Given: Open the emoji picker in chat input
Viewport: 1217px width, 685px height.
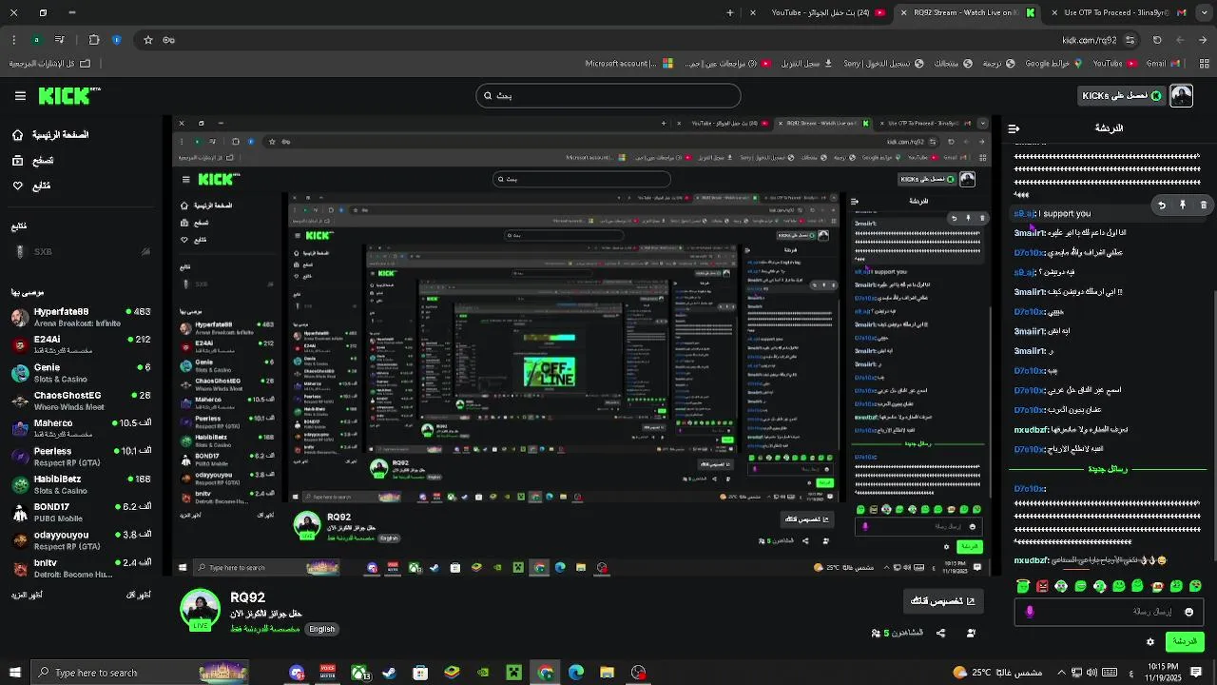Looking at the screenshot, I should click(1188, 612).
